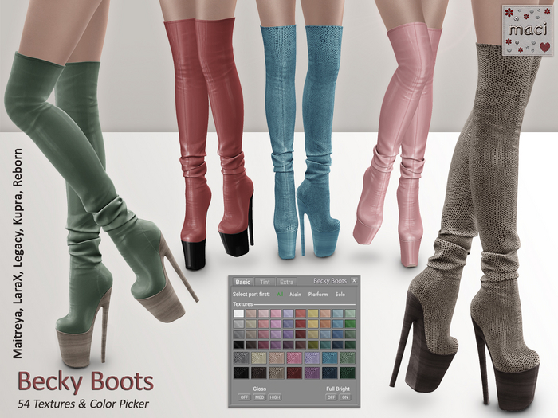Image resolution: width=558 pixels, height=418 pixels.
Task: Select the Main part option
Action: coord(296,295)
